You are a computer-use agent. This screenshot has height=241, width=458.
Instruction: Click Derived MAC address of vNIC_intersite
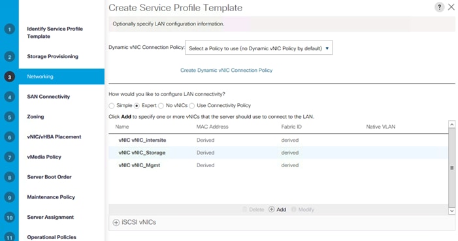[x=205, y=140]
